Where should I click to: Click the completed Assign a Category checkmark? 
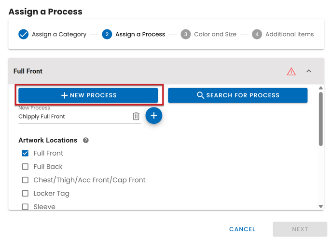[23, 34]
